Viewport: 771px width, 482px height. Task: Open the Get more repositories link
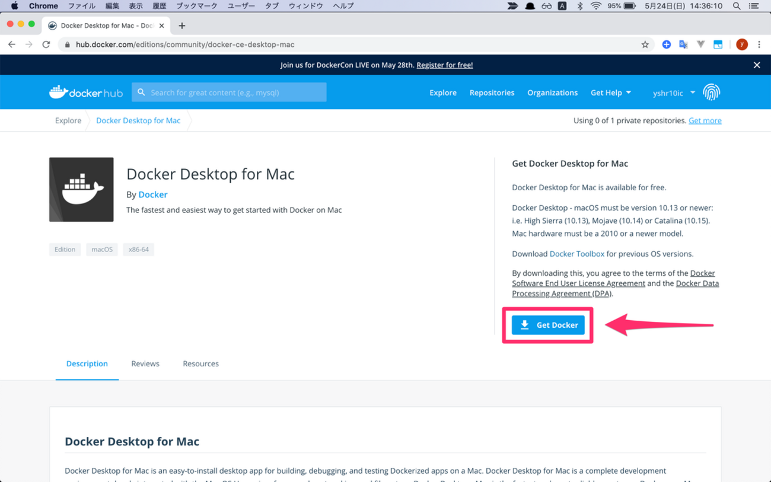[x=705, y=120]
